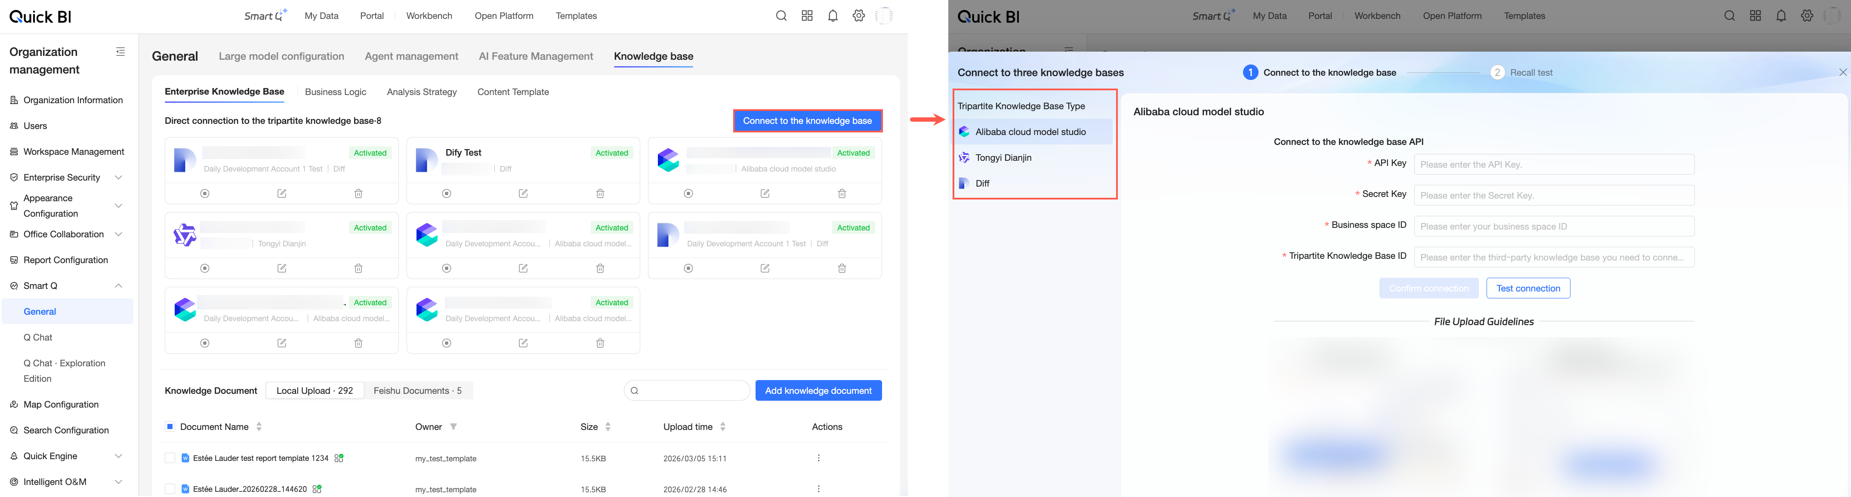Click the blue Connect to the knowledge base button
Image resolution: width=1851 pixels, height=497 pixels.
(808, 121)
